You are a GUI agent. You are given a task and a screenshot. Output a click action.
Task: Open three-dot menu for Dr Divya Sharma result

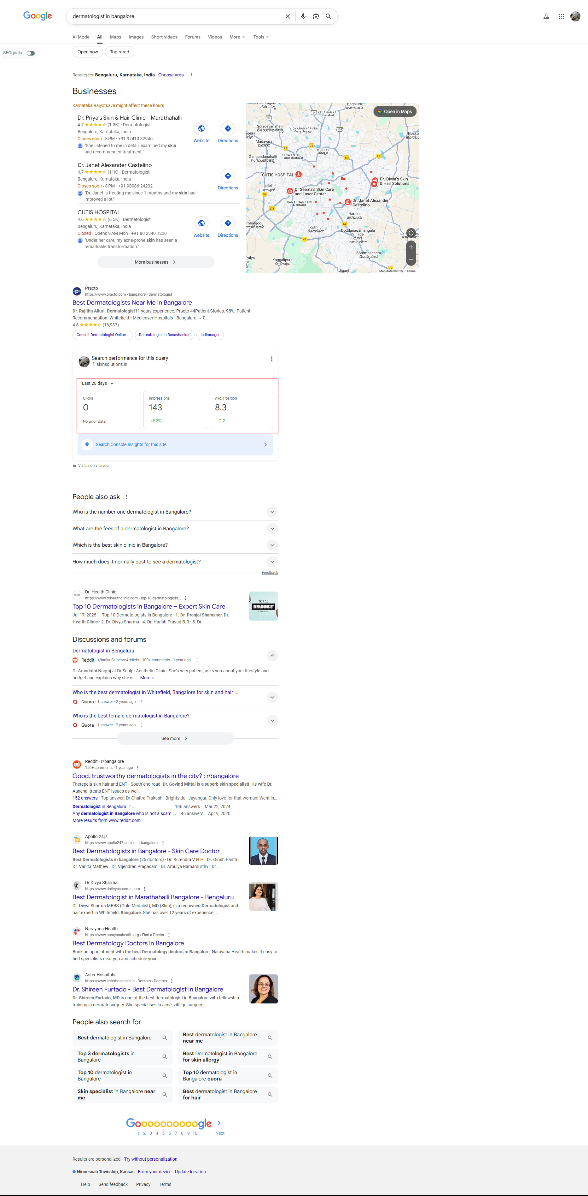[145, 889]
